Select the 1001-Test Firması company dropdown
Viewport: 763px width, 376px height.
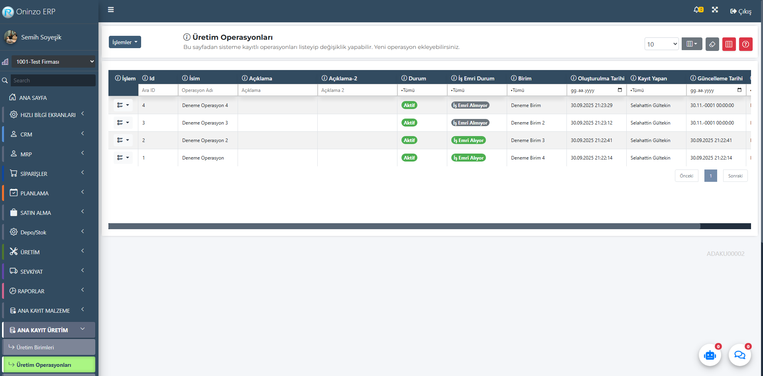[53, 62]
